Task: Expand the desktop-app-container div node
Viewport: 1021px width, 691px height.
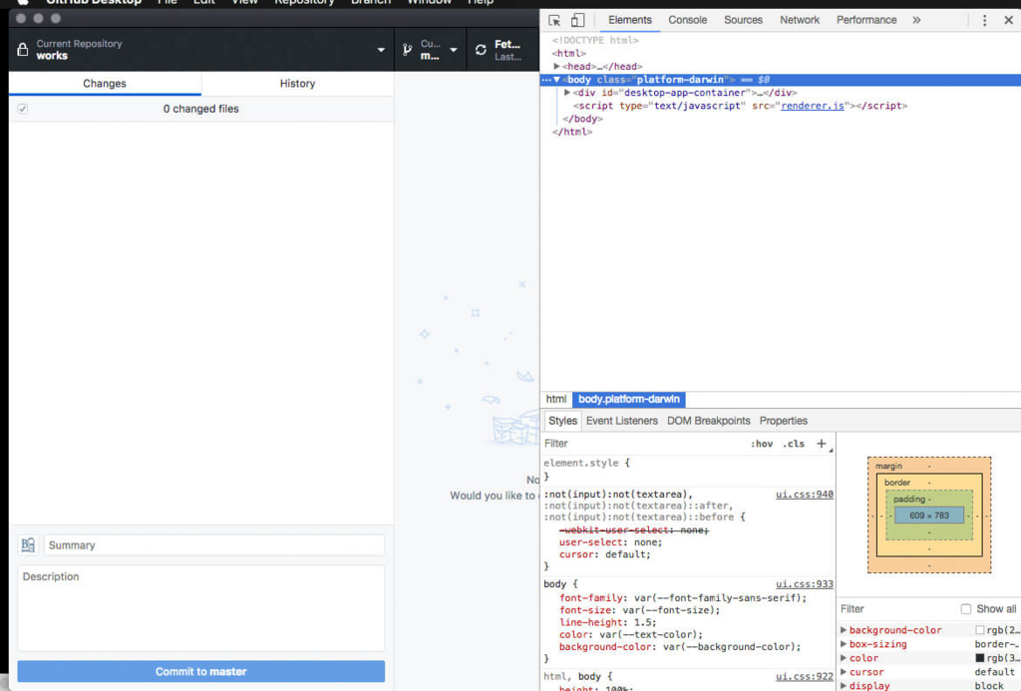Action: pyautogui.click(x=567, y=93)
